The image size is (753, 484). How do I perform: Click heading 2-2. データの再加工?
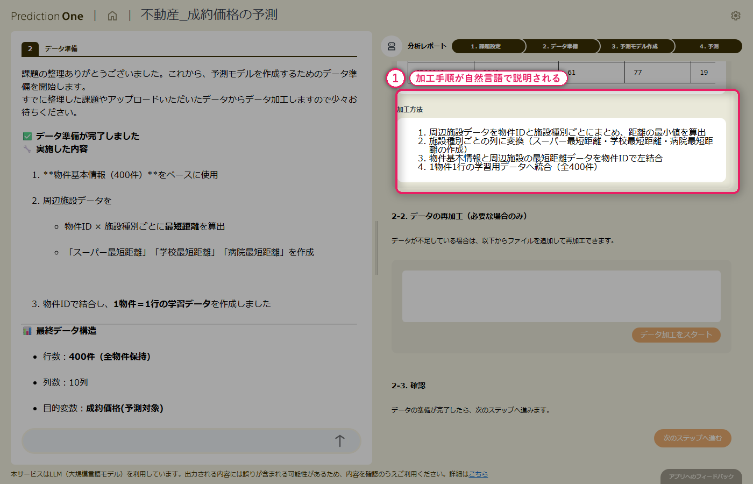459,216
